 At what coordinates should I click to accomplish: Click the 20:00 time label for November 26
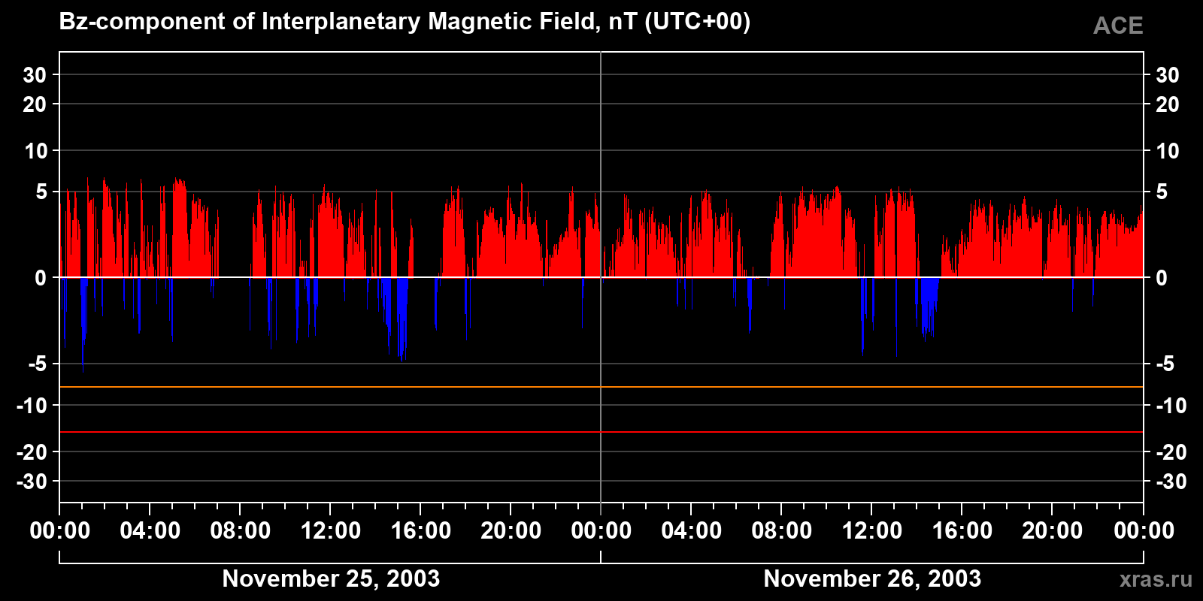[1053, 531]
